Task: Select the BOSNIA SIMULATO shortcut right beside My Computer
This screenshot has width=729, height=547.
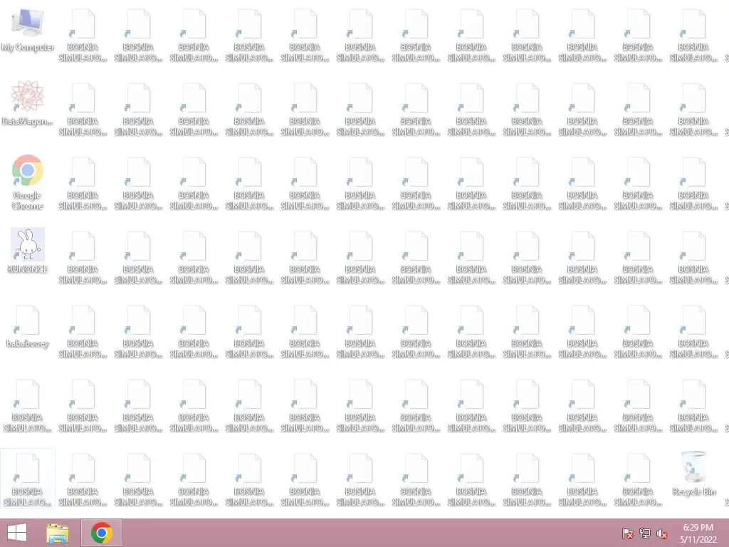Action: pos(83,36)
